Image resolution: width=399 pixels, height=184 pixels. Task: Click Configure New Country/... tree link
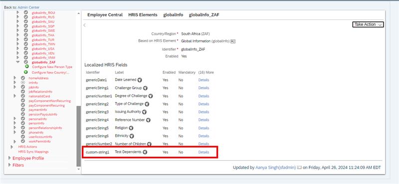click(50, 73)
